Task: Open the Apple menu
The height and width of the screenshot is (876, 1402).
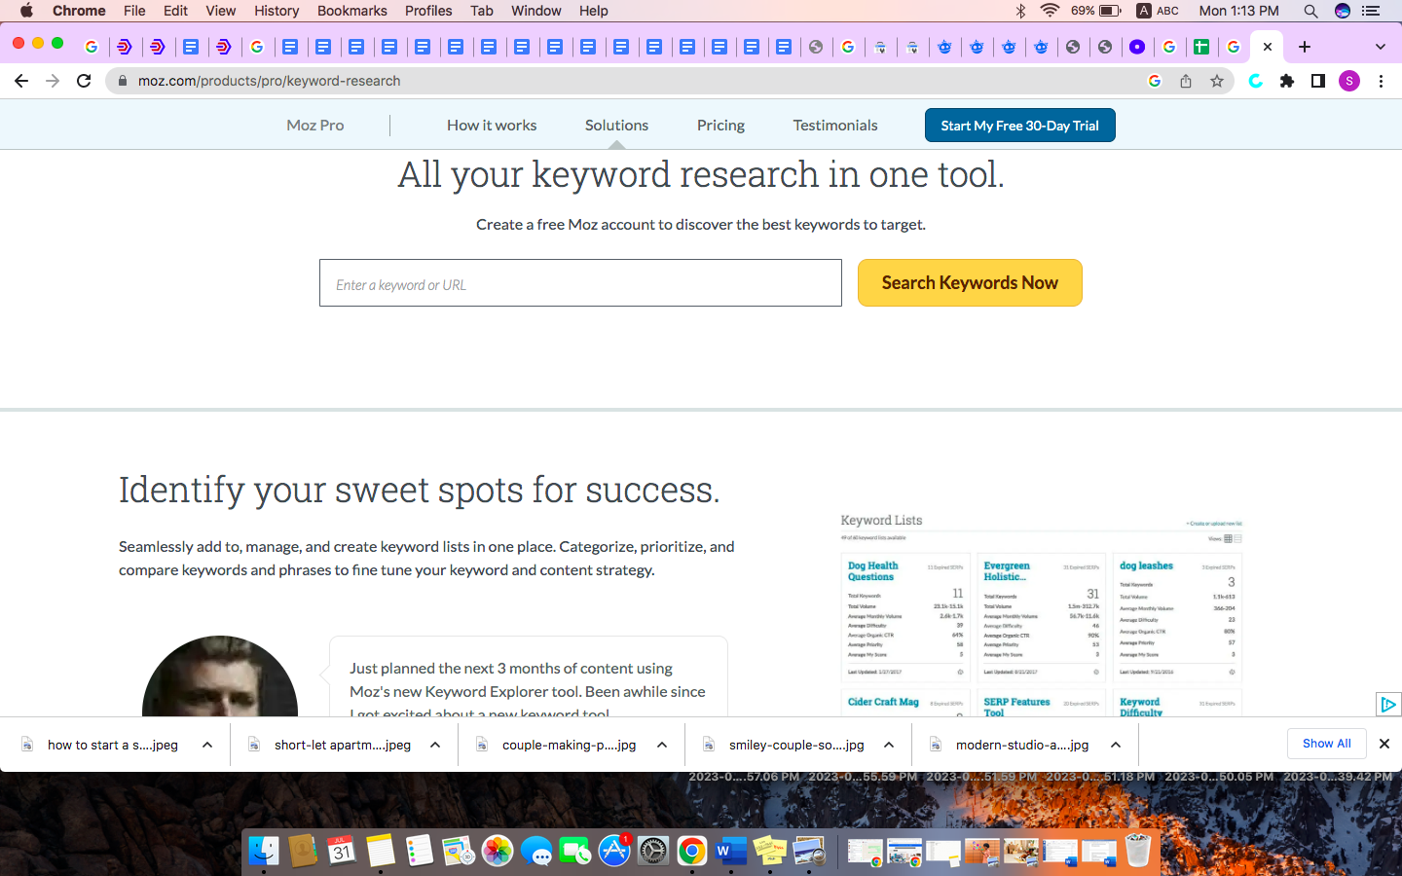Action: click(x=26, y=11)
